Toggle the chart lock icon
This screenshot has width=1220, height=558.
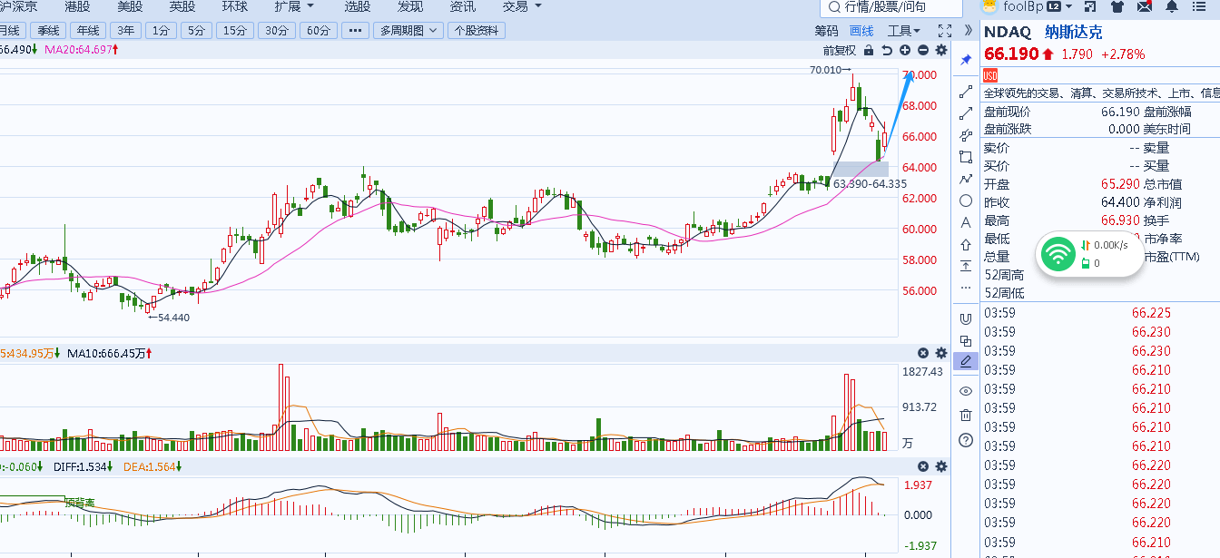point(869,50)
